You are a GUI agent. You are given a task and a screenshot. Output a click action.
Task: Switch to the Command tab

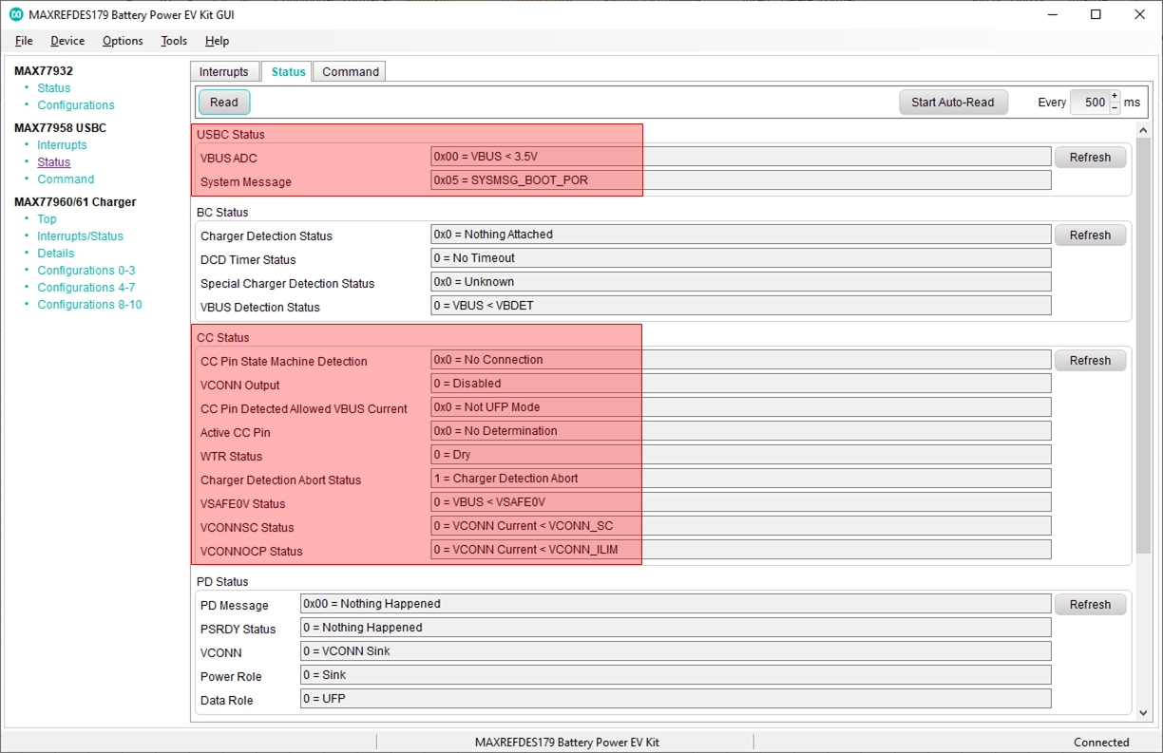[x=351, y=72]
